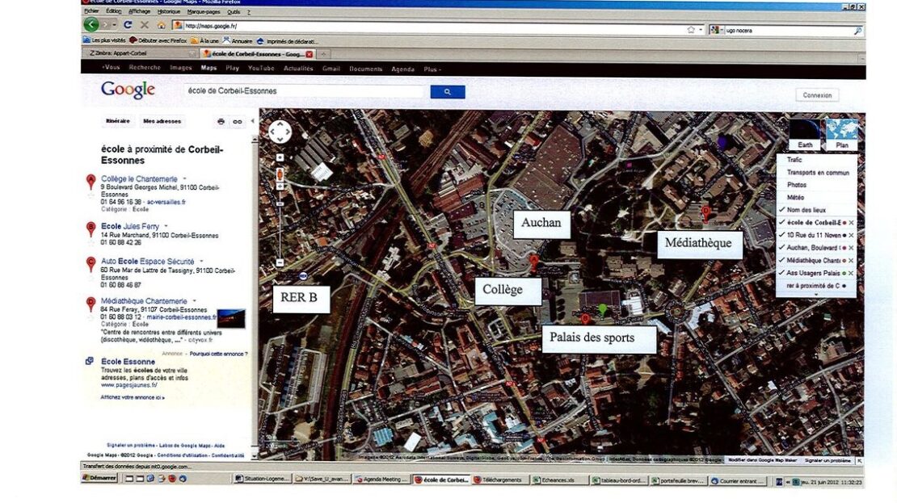Viewport: 897px width, 503px height.
Task: Select red marker B on the map
Action: 584,319
